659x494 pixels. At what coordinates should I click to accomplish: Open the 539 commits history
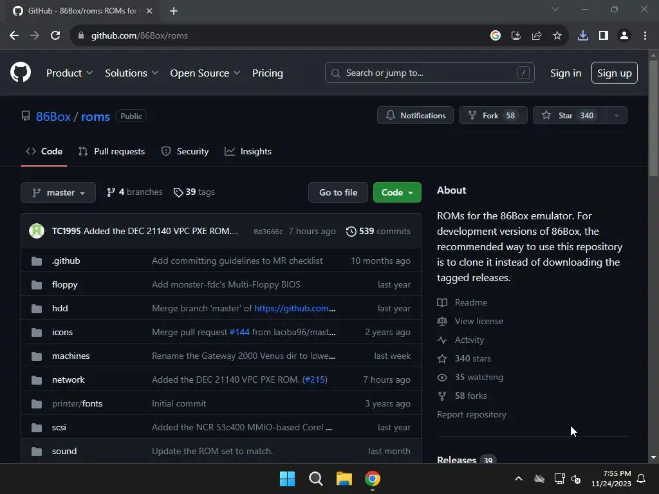[x=378, y=232]
